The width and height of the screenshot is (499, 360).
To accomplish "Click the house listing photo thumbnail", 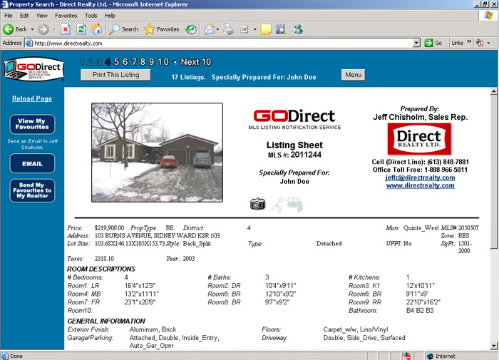I will pos(157,153).
